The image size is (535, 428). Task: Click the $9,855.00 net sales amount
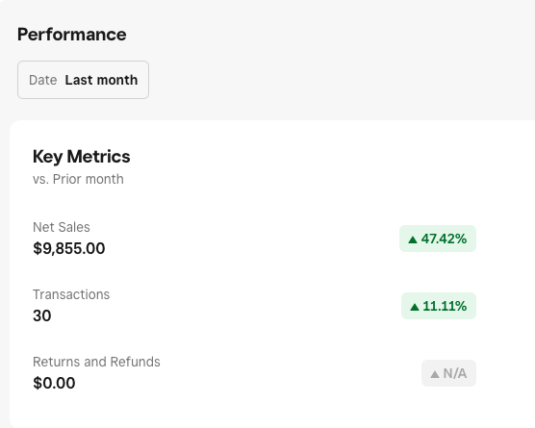69,248
